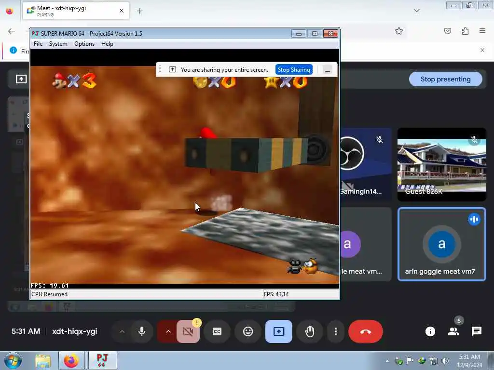Open the Windows Start menu
This screenshot has width=494, height=370.
coord(13,360)
